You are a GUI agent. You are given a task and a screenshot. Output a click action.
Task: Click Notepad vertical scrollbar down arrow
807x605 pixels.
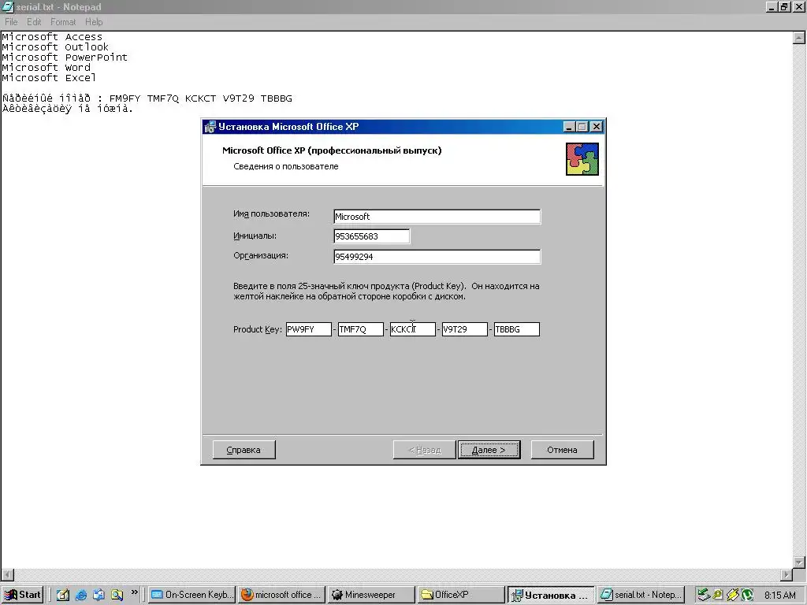799,562
